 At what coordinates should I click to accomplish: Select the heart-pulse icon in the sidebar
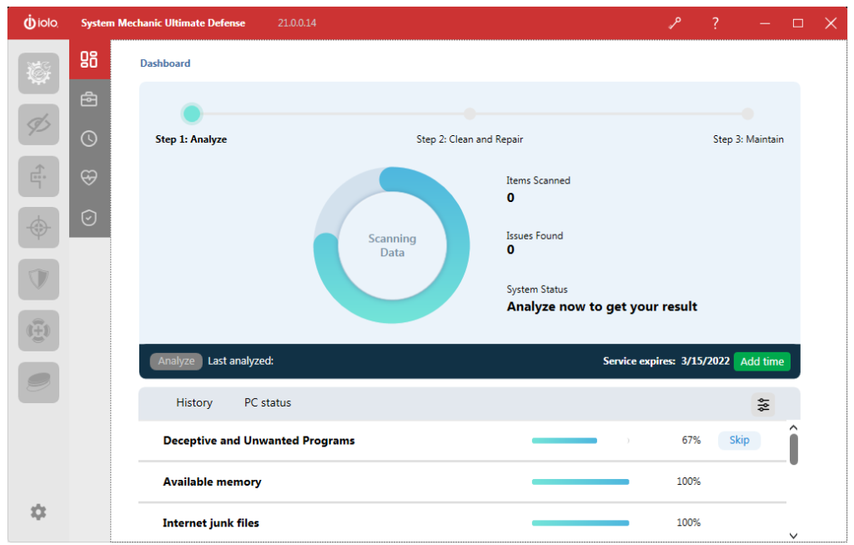89,178
